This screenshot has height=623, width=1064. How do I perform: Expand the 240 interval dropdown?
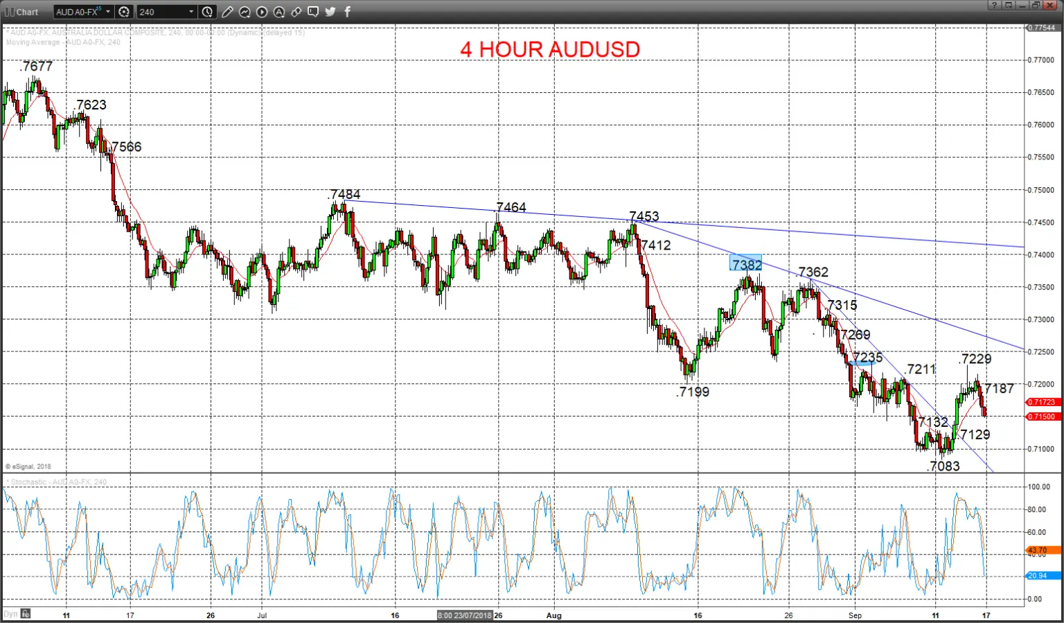coord(191,12)
